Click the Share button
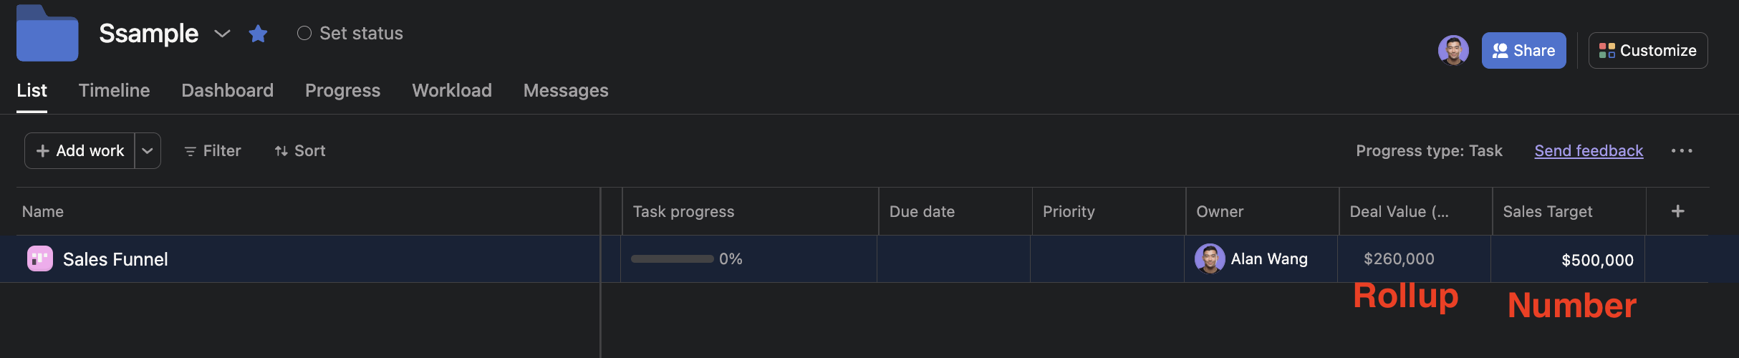Screen dimensions: 1739x358 (1523, 50)
